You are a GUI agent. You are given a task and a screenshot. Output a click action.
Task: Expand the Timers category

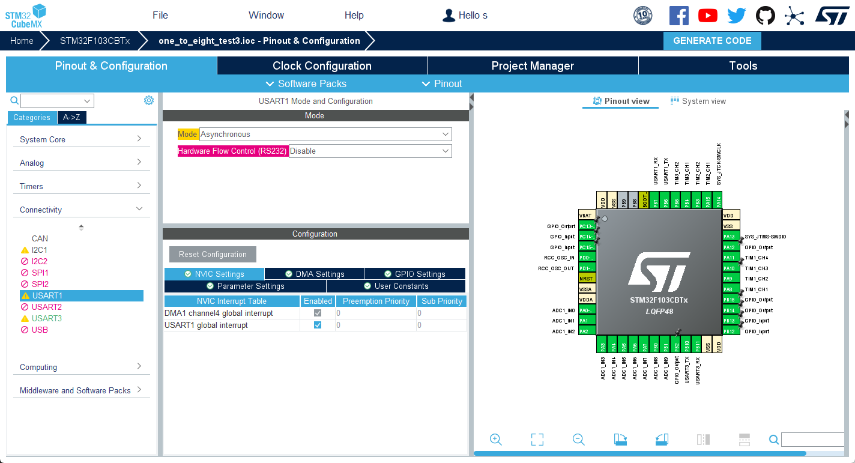82,186
